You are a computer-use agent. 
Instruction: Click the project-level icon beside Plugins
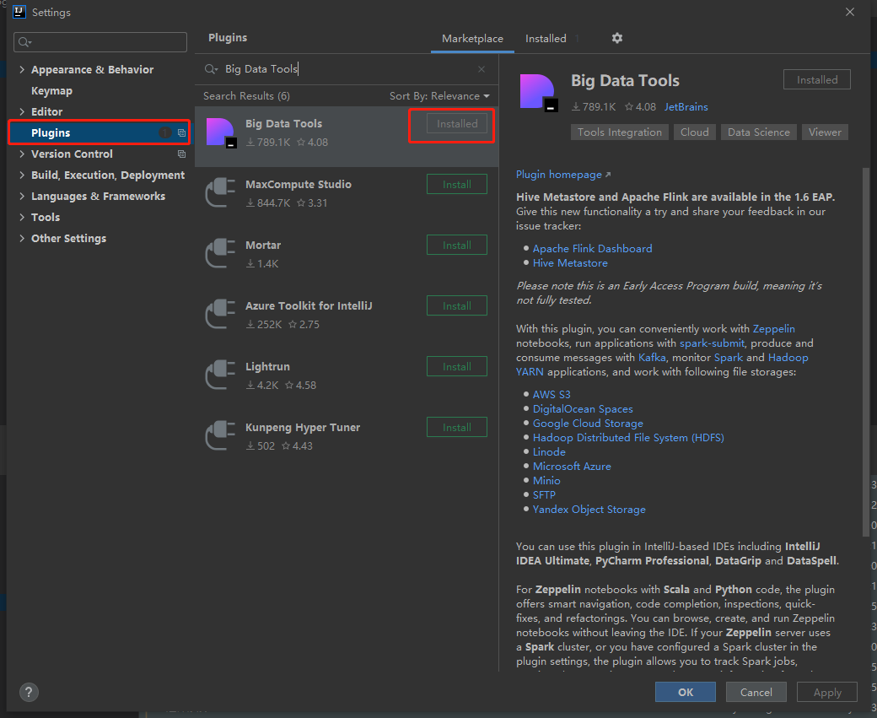point(181,132)
